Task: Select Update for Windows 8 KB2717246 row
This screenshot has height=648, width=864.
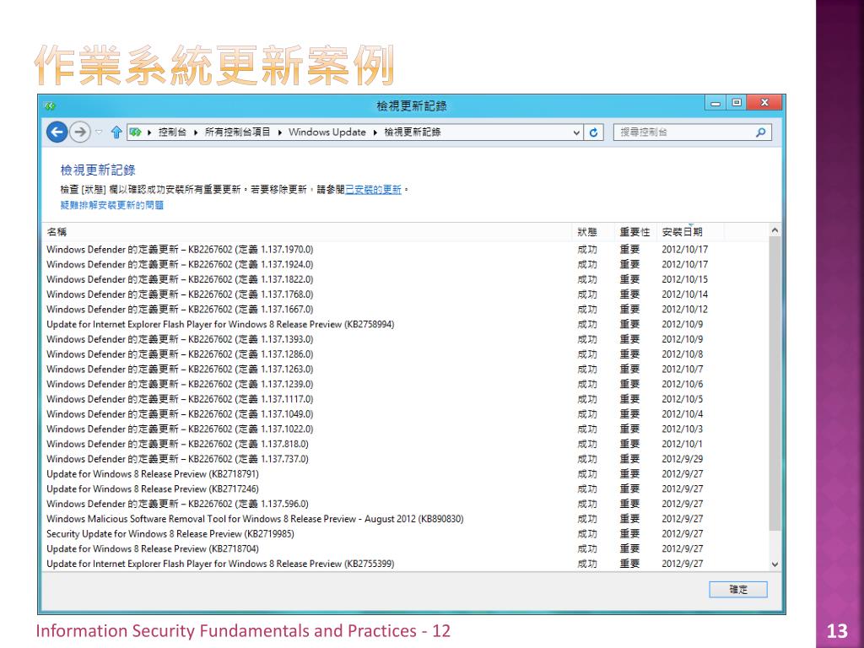Action: tap(406, 489)
